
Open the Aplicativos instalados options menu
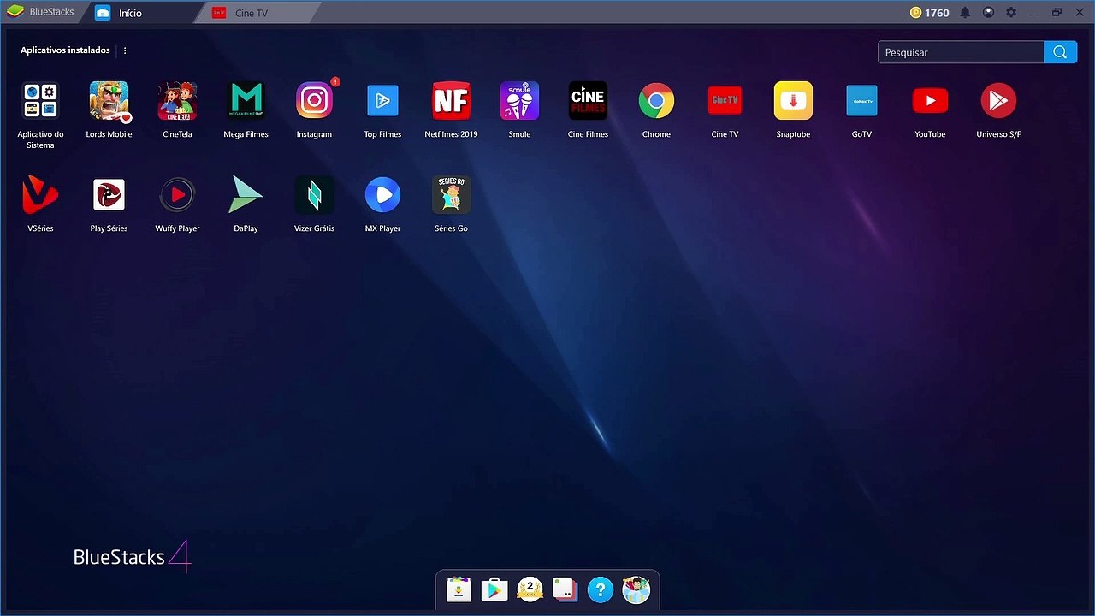coord(125,50)
